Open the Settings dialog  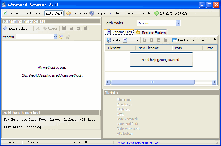pos(77,13)
